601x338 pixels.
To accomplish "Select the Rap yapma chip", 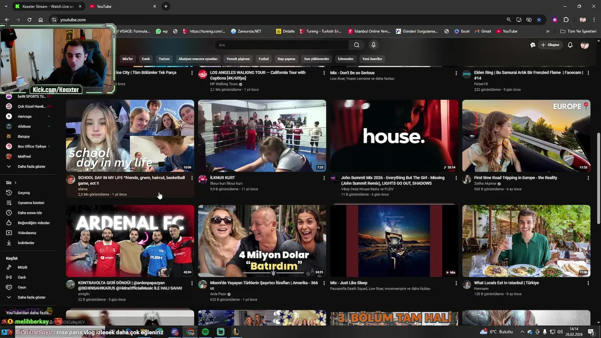I will pyautogui.click(x=286, y=59).
